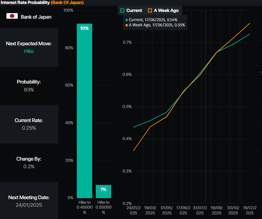Screen dimensions: 262x219
Task: Click the Japan flag icon
Action: (x=12, y=17)
